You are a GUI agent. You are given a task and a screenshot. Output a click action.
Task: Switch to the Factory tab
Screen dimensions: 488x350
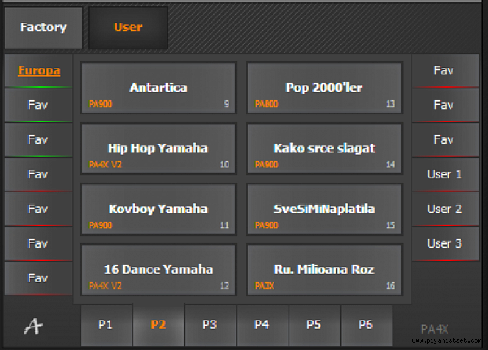(43, 27)
